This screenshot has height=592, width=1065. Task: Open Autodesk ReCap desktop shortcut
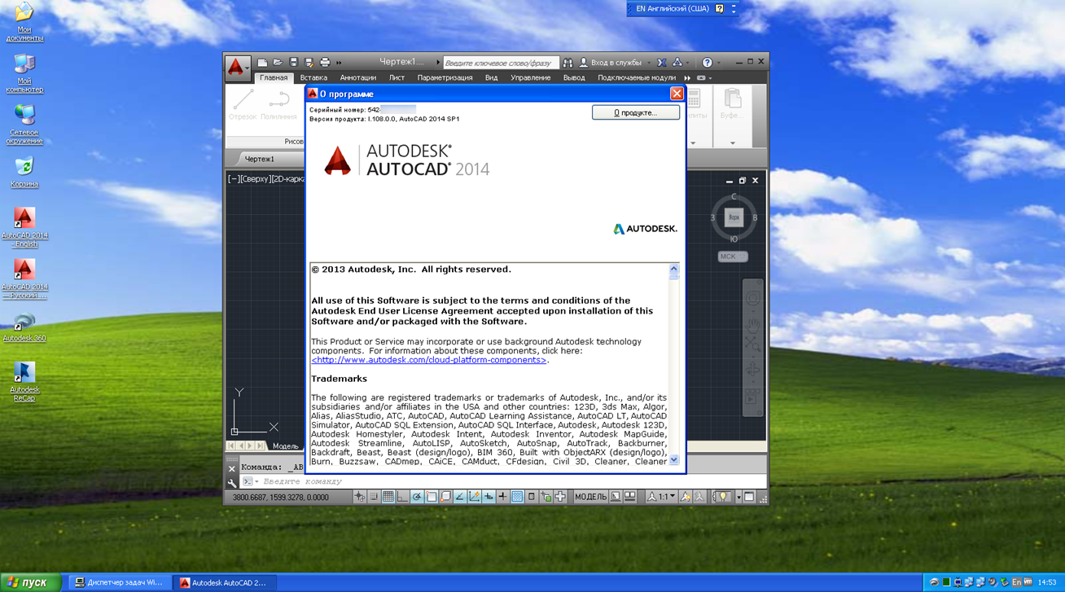pyautogui.click(x=24, y=382)
